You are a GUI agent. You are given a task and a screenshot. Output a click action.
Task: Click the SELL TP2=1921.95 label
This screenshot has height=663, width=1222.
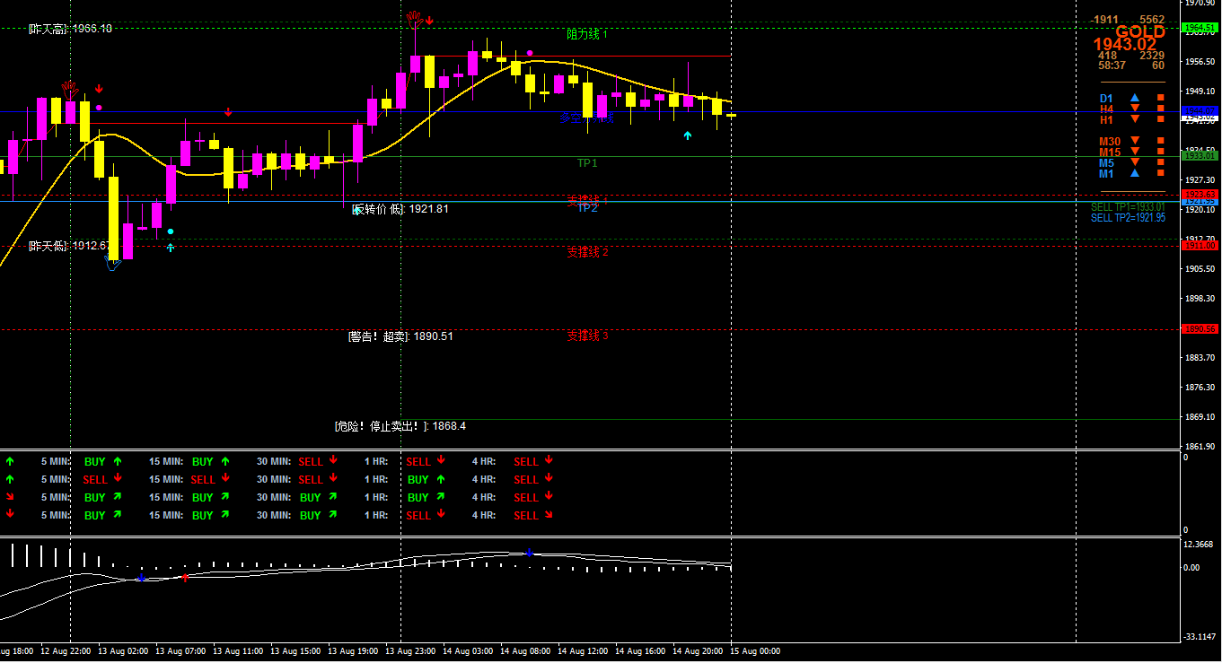point(1128,218)
